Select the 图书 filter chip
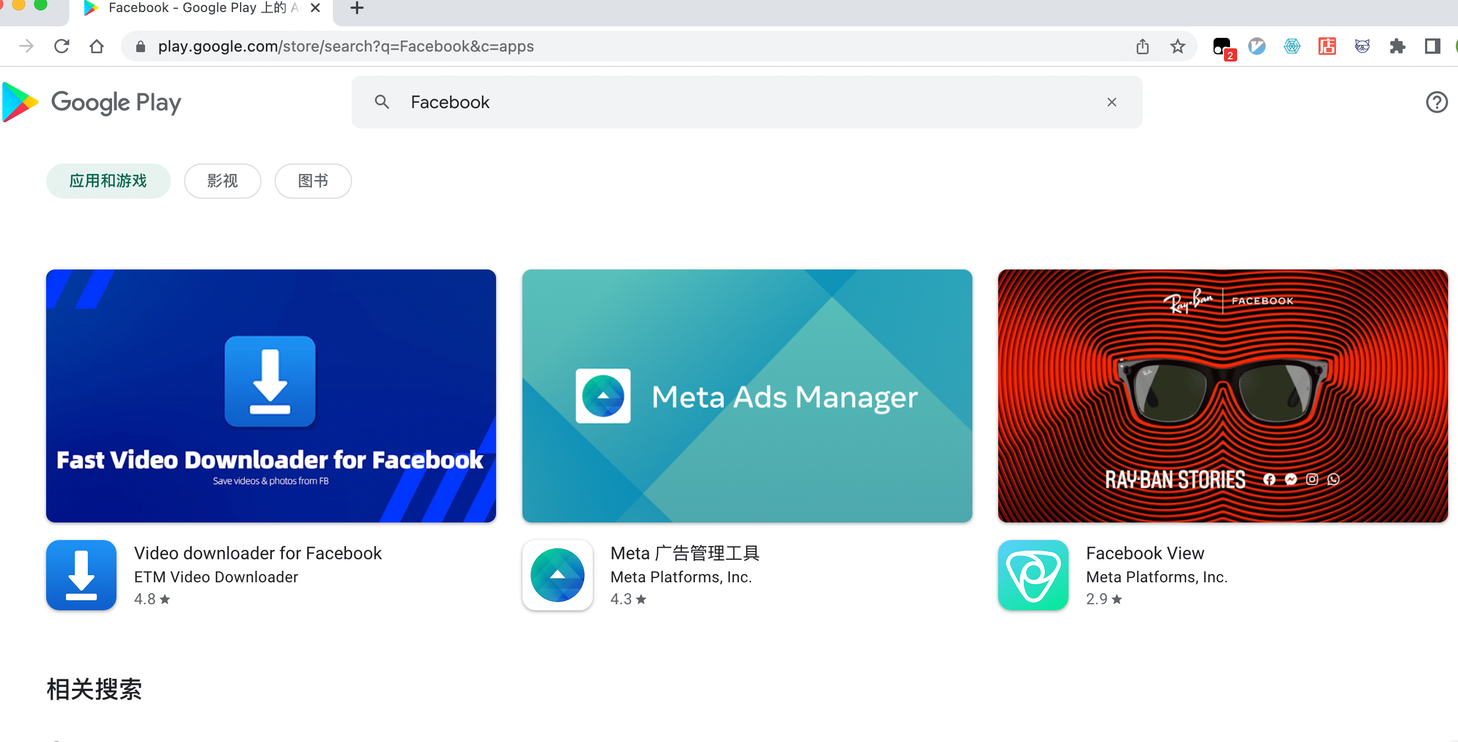Image resolution: width=1458 pixels, height=742 pixels. pyautogui.click(x=313, y=181)
